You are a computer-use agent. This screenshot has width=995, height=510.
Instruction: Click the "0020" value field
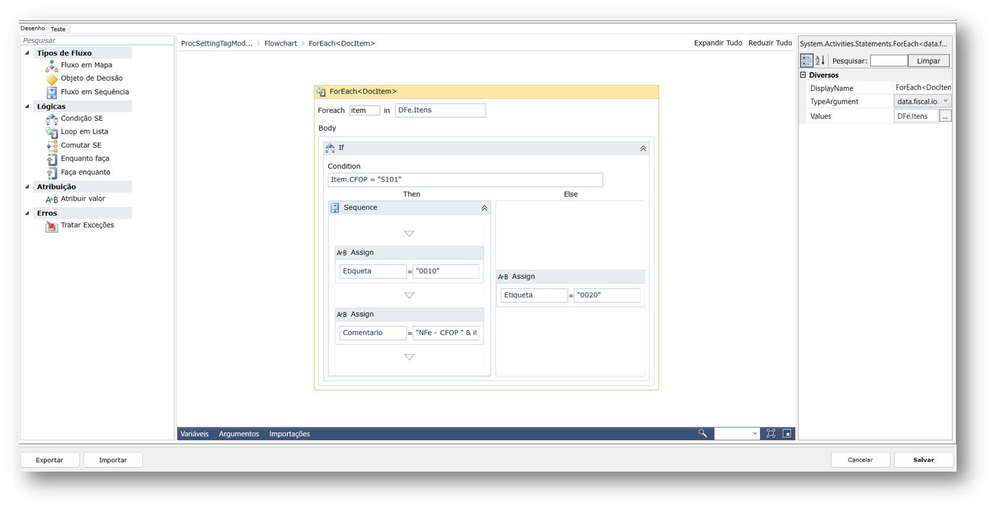point(607,295)
